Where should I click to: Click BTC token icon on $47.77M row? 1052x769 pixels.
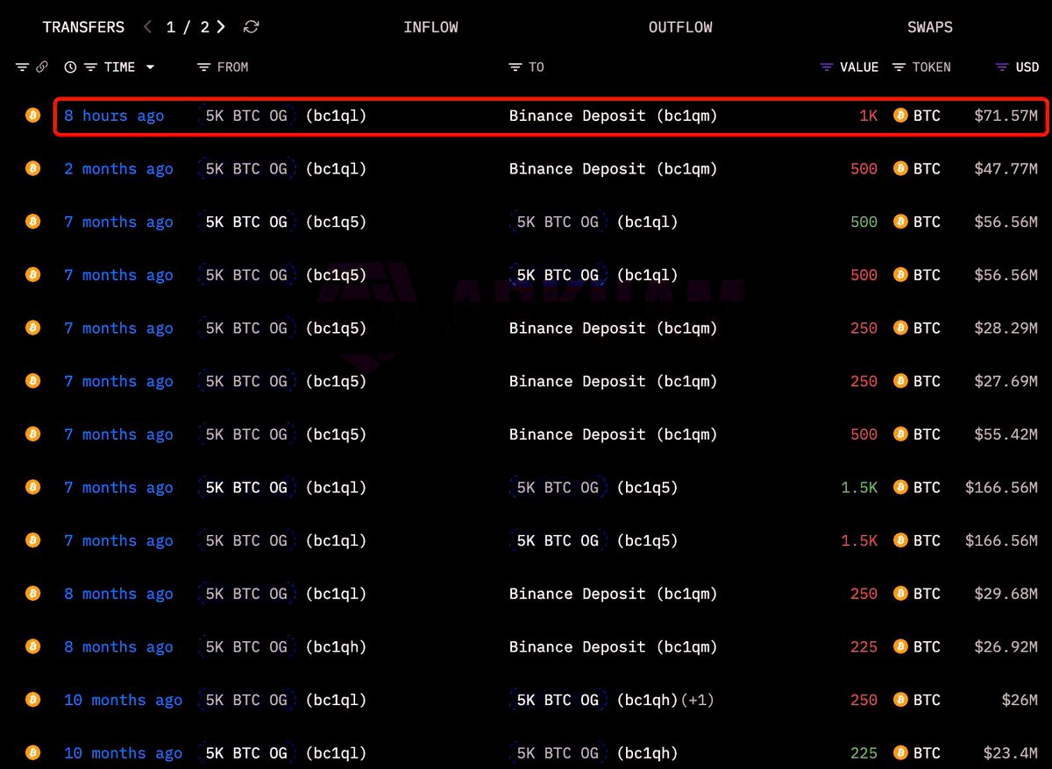click(900, 168)
